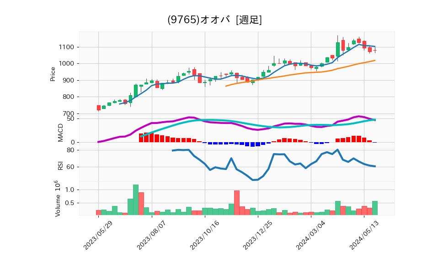Image resolution: width=438 pixels, height=262 pixels.
Task: Click the 60 RSI tick label
Action: [71, 167]
